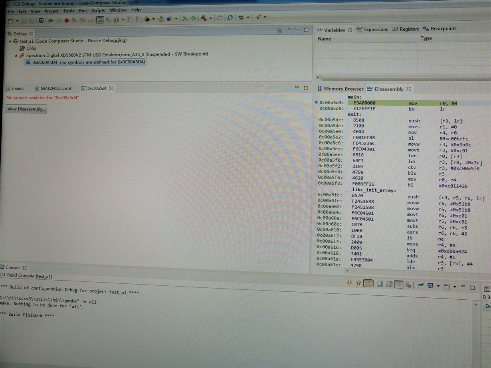Click the Step Into toolbar icon

(x=74, y=20)
